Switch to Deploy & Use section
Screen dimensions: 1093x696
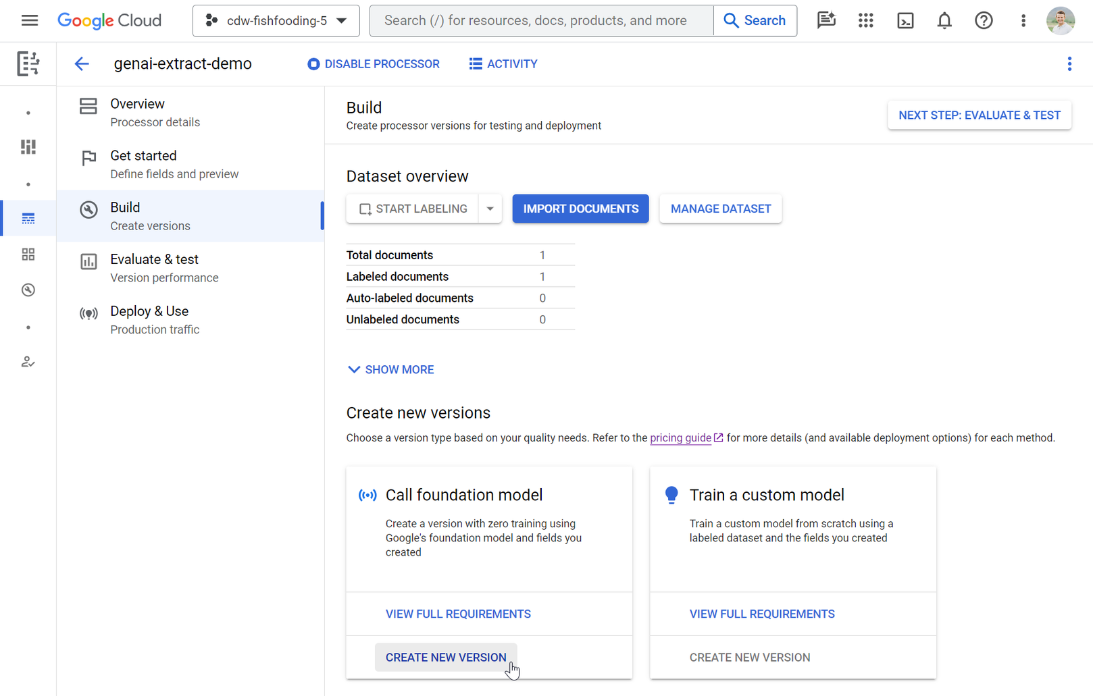click(190, 320)
